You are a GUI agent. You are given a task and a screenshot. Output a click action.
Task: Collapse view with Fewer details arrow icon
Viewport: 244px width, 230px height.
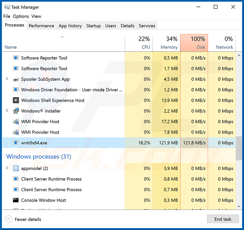point(8,219)
